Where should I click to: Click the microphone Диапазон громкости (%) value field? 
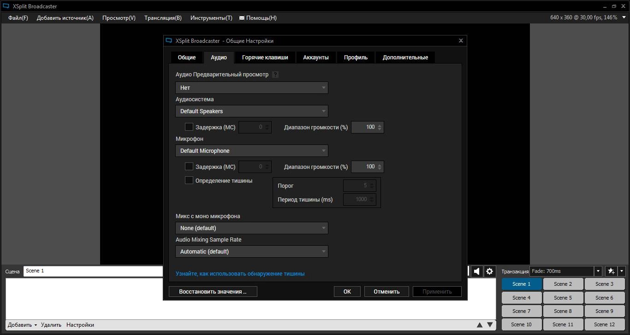368,167
